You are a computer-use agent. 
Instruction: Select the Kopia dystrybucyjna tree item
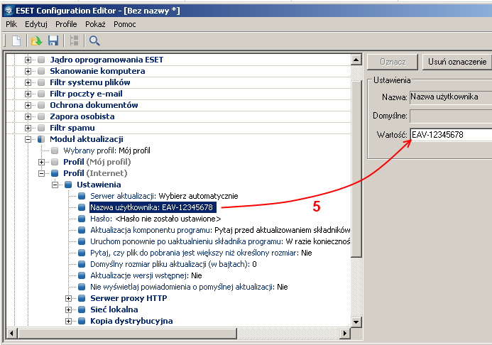131,321
